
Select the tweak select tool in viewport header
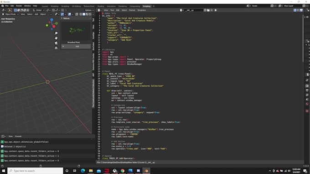[x=10, y=10]
